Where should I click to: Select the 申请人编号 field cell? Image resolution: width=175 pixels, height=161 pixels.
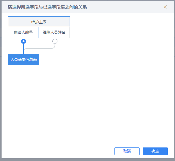click(23, 32)
